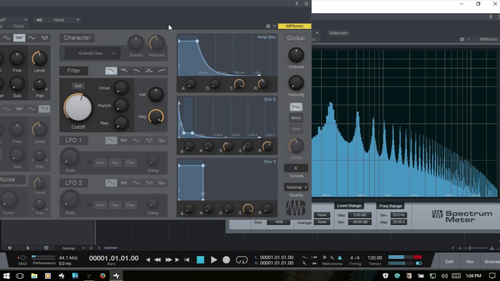Viewport: 500px width, 281px height.
Task: Select the sine waveform for LFO 2
Action: (x=111, y=183)
